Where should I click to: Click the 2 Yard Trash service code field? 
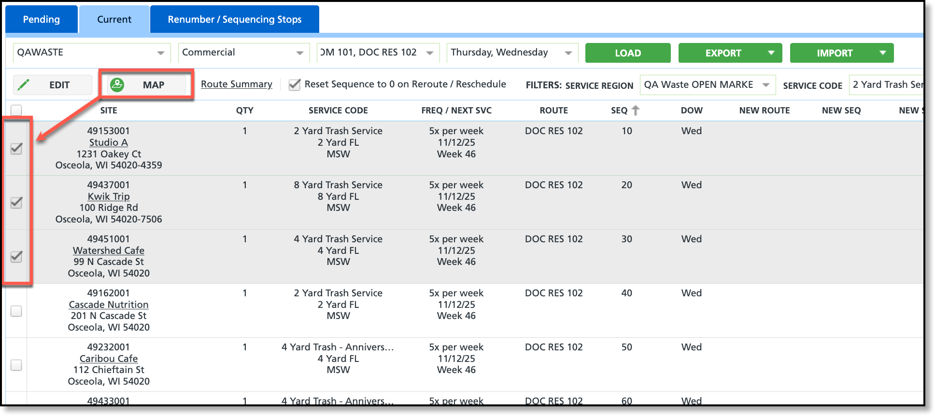[886, 85]
